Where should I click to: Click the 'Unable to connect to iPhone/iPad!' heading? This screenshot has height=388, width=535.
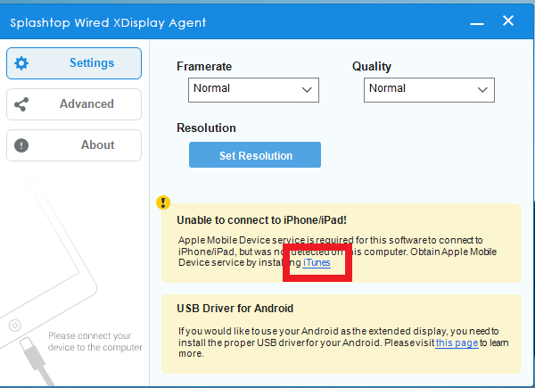[x=261, y=220]
